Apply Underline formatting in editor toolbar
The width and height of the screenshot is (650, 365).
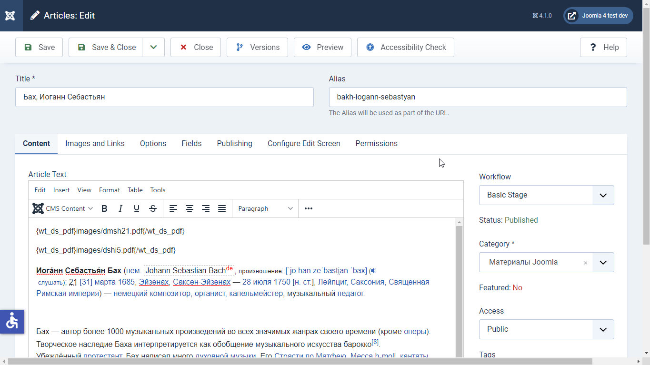coord(137,208)
